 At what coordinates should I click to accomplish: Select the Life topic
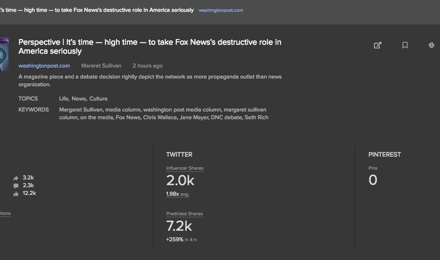[64, 99]
